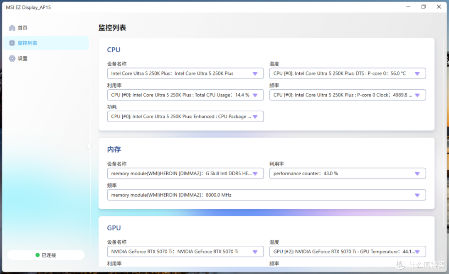Image resolution: width=449 pixels, height=274 pixels.
Task: Click the monitoring list chip icon
Action: 12,43
